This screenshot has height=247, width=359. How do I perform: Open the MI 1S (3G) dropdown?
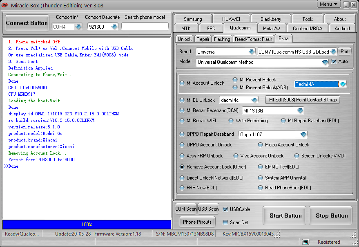point(300,111)
